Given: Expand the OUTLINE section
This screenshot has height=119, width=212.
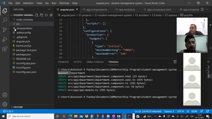Looking at the screenshot, I should click(32, 107).
